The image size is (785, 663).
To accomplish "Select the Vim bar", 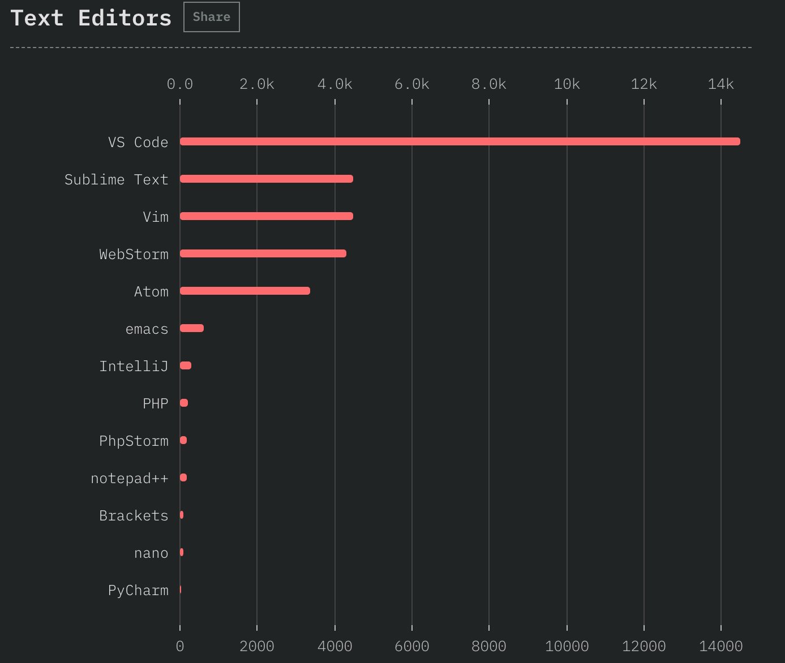I will pos(267,216).
